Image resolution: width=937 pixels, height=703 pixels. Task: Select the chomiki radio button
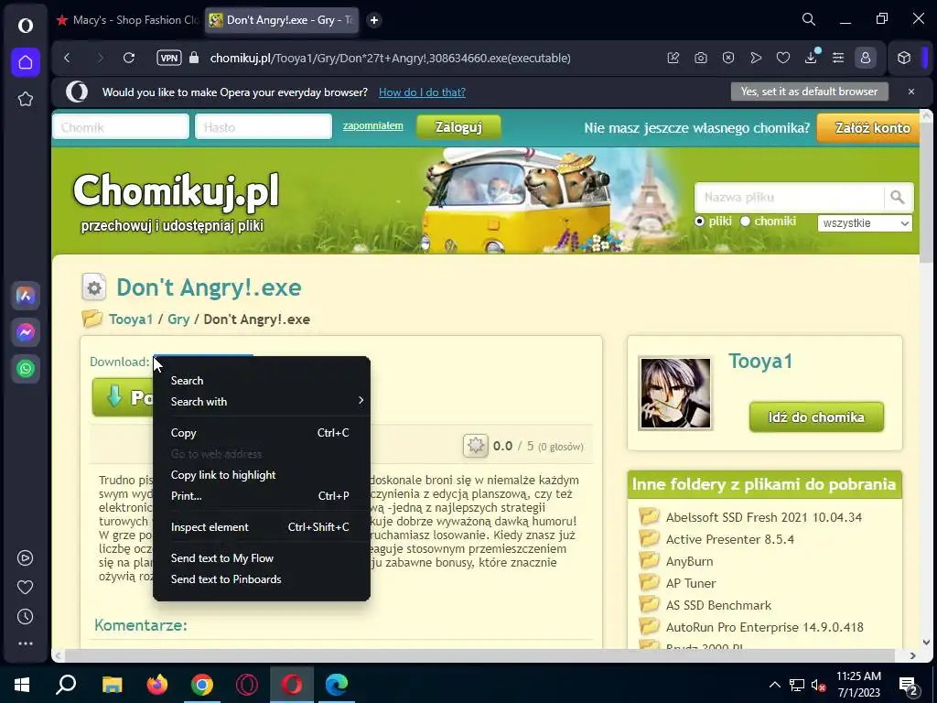pos(745,222)
